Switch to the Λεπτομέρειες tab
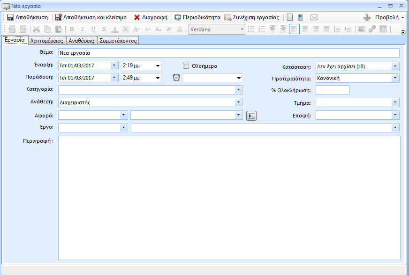This screenshot has height=276, width=409. pos(46,41)
